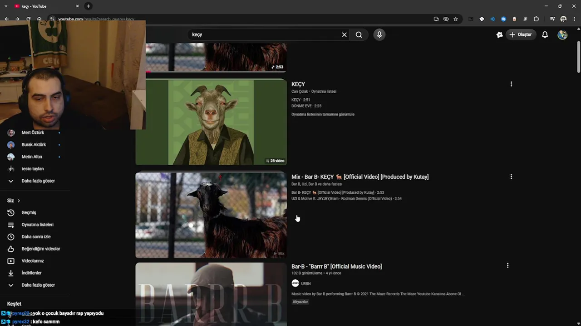Click the crossed-eye icon in address bar
Image resolution: width=581 pixels, height=326 pixels.
tap(446, 19)
